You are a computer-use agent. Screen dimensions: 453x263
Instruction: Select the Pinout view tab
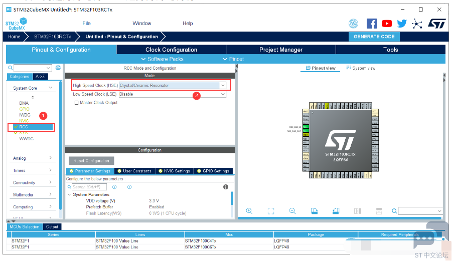[321, 68]
